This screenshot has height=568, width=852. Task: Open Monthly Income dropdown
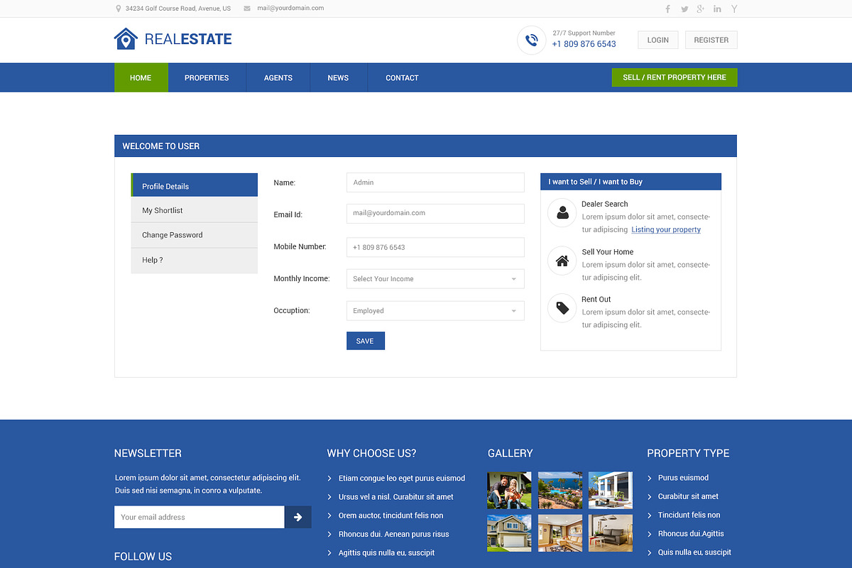click(435, 279)
